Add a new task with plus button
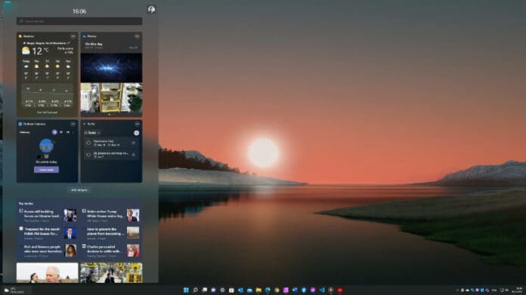Image resolution: width=526 pixels, height=295 pixels. pyautogui.click(x=136, y=133)
